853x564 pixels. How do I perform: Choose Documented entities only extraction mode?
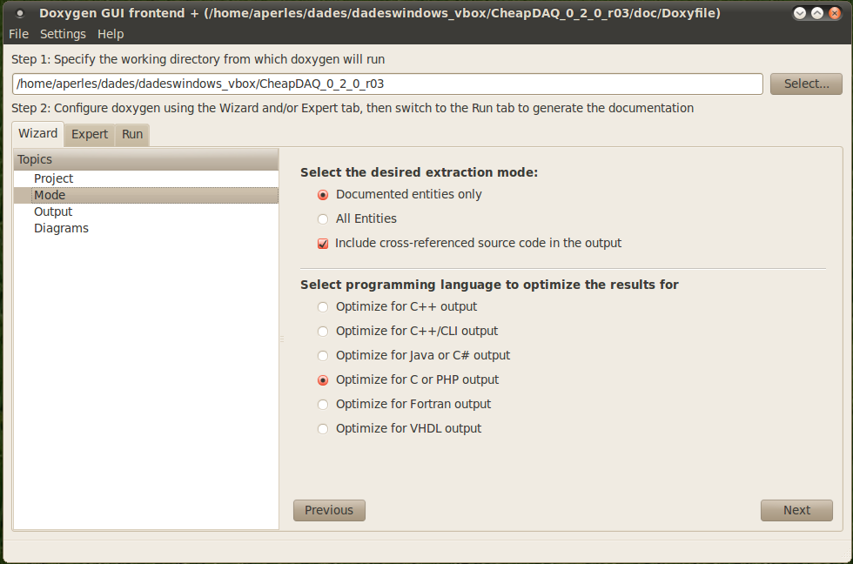(x=400, y=195)
